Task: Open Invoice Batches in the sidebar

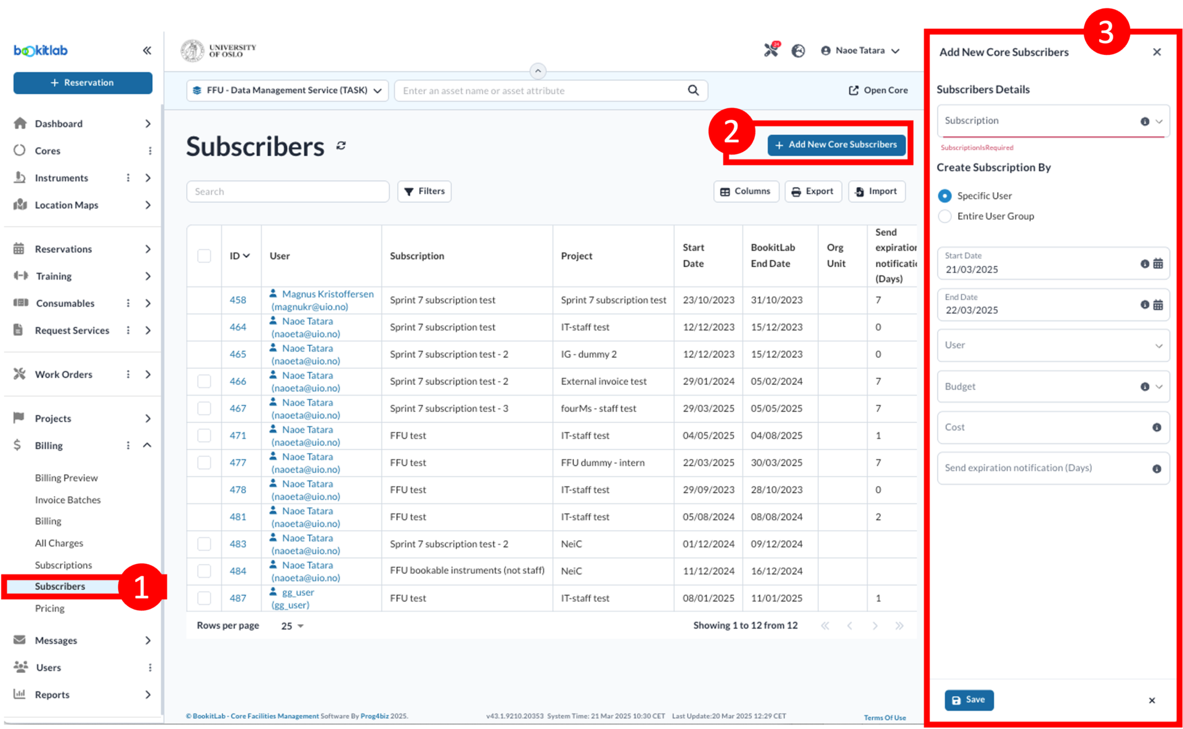Action: [x=68, y=500]
